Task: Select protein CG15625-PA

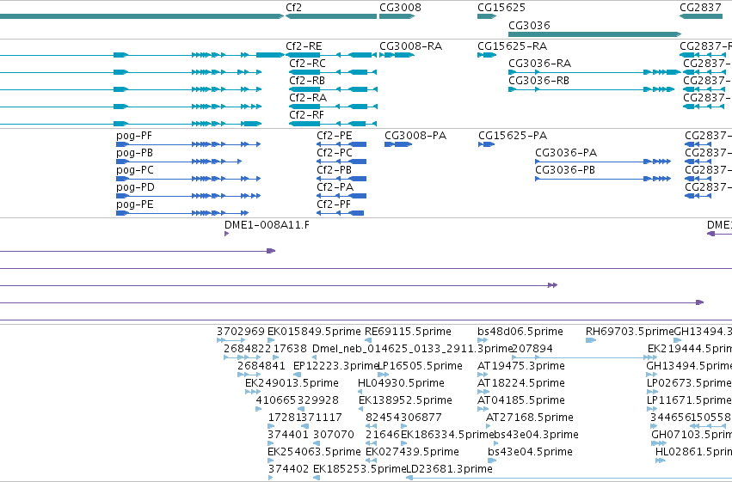Action: pos(487,144)
